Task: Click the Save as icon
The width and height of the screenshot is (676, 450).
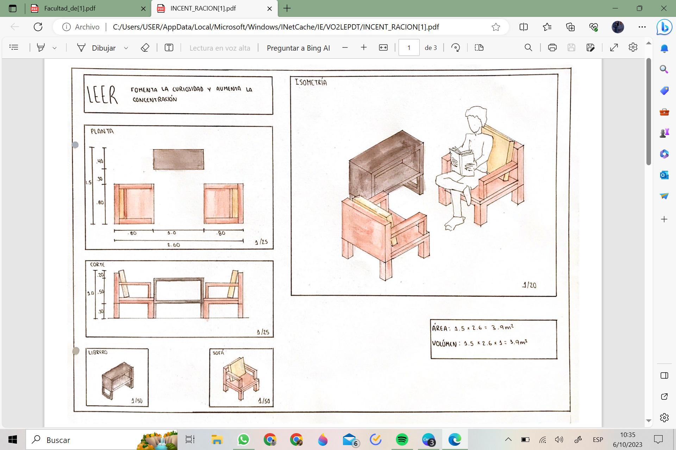Action: coord(590,47)
